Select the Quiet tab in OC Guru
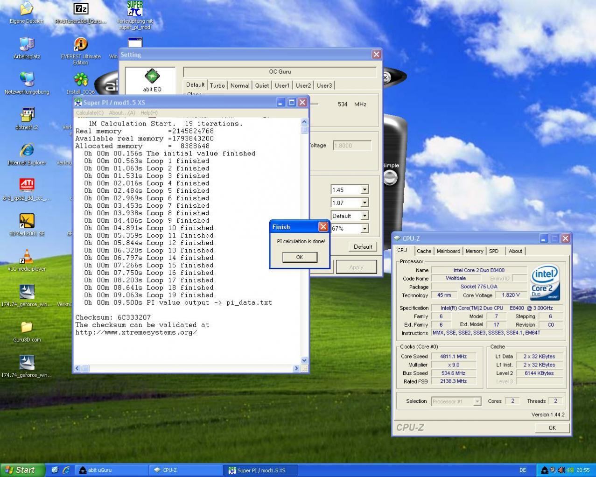The width and height of the screenshot is (596, 477). click(262, 85)
